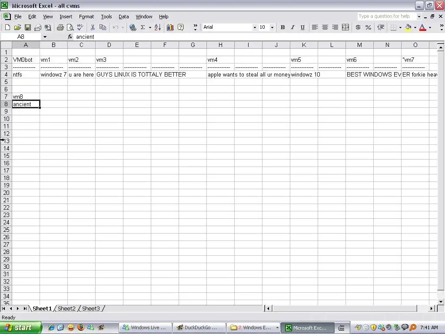Apply AutoSum with the sigma icon

click(143, 27)
